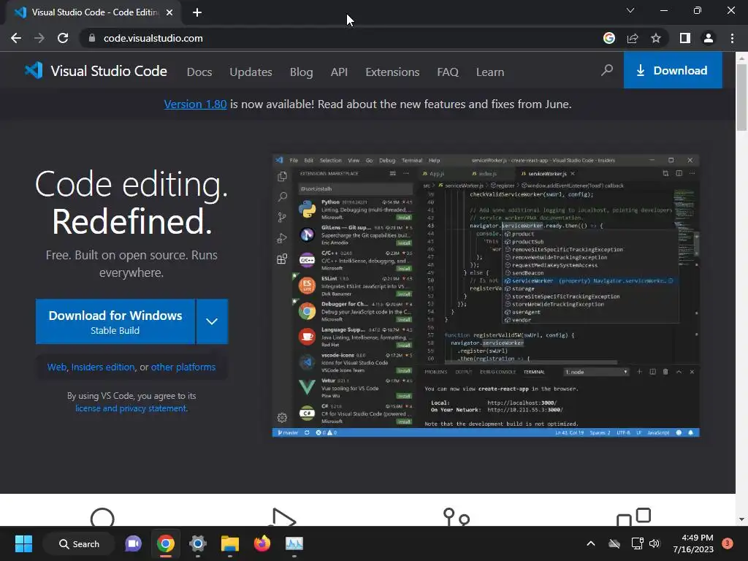748x561 pixels.
Task: Click the network display tray icon
Action: [x=637, y=543]
